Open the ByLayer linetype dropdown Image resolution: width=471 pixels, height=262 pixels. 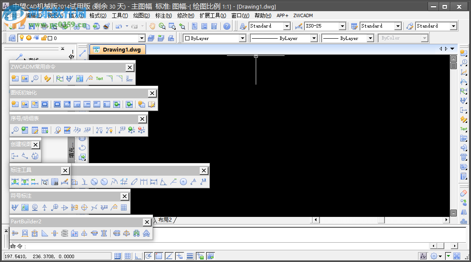[314, 38]
